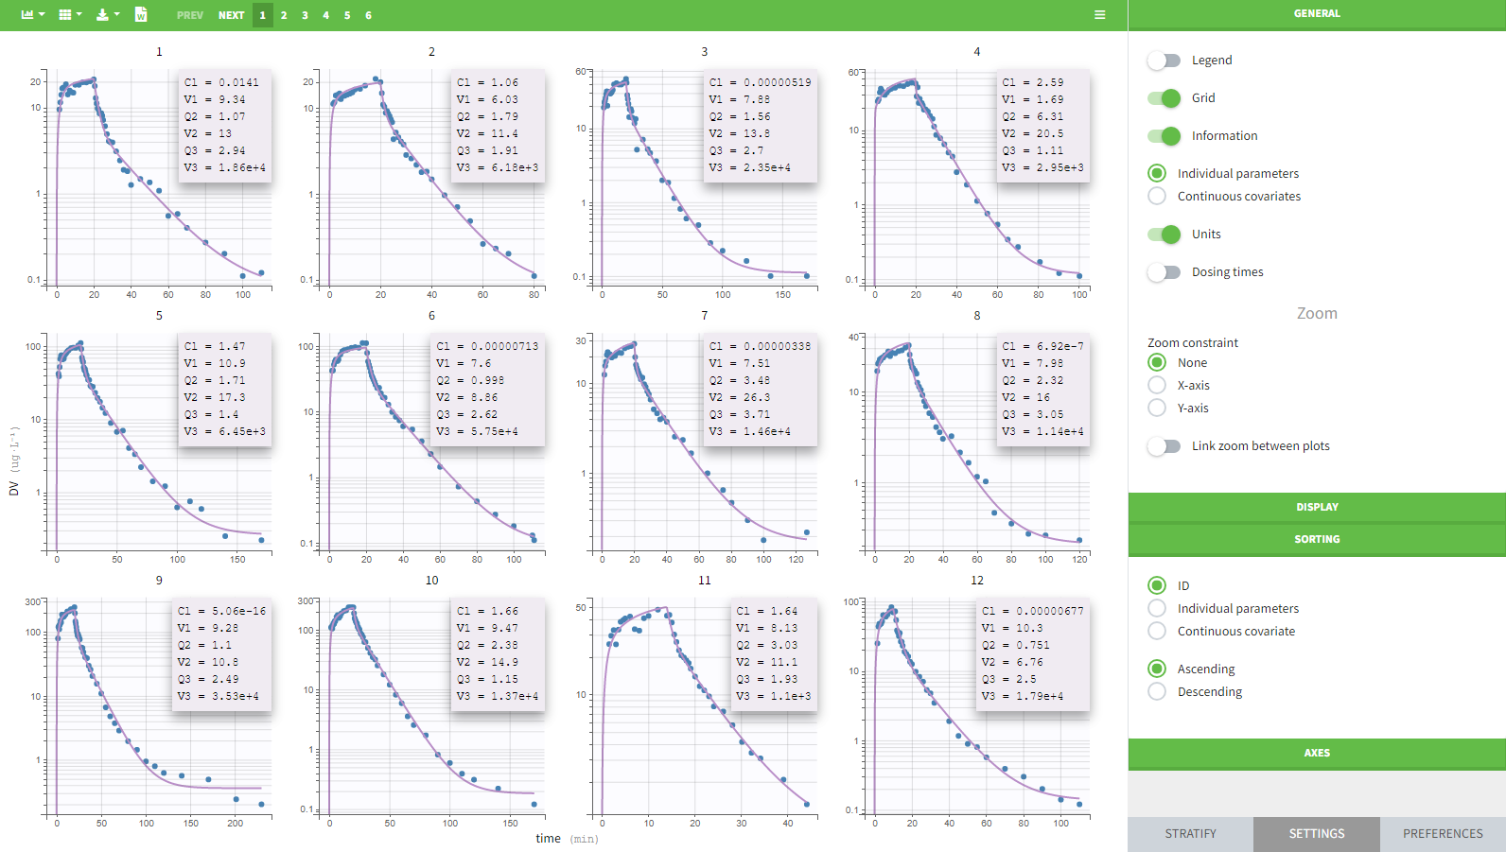Toggle the Units switch off
Image resolution: width=1506 pixels, height=852 pixels.
[1165, 235]
